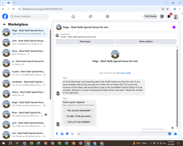This screenshot has width=183, height=146.
Task: Click Paige's avatar beside her message
Action: pyautogui.click(x=58, y=93)
